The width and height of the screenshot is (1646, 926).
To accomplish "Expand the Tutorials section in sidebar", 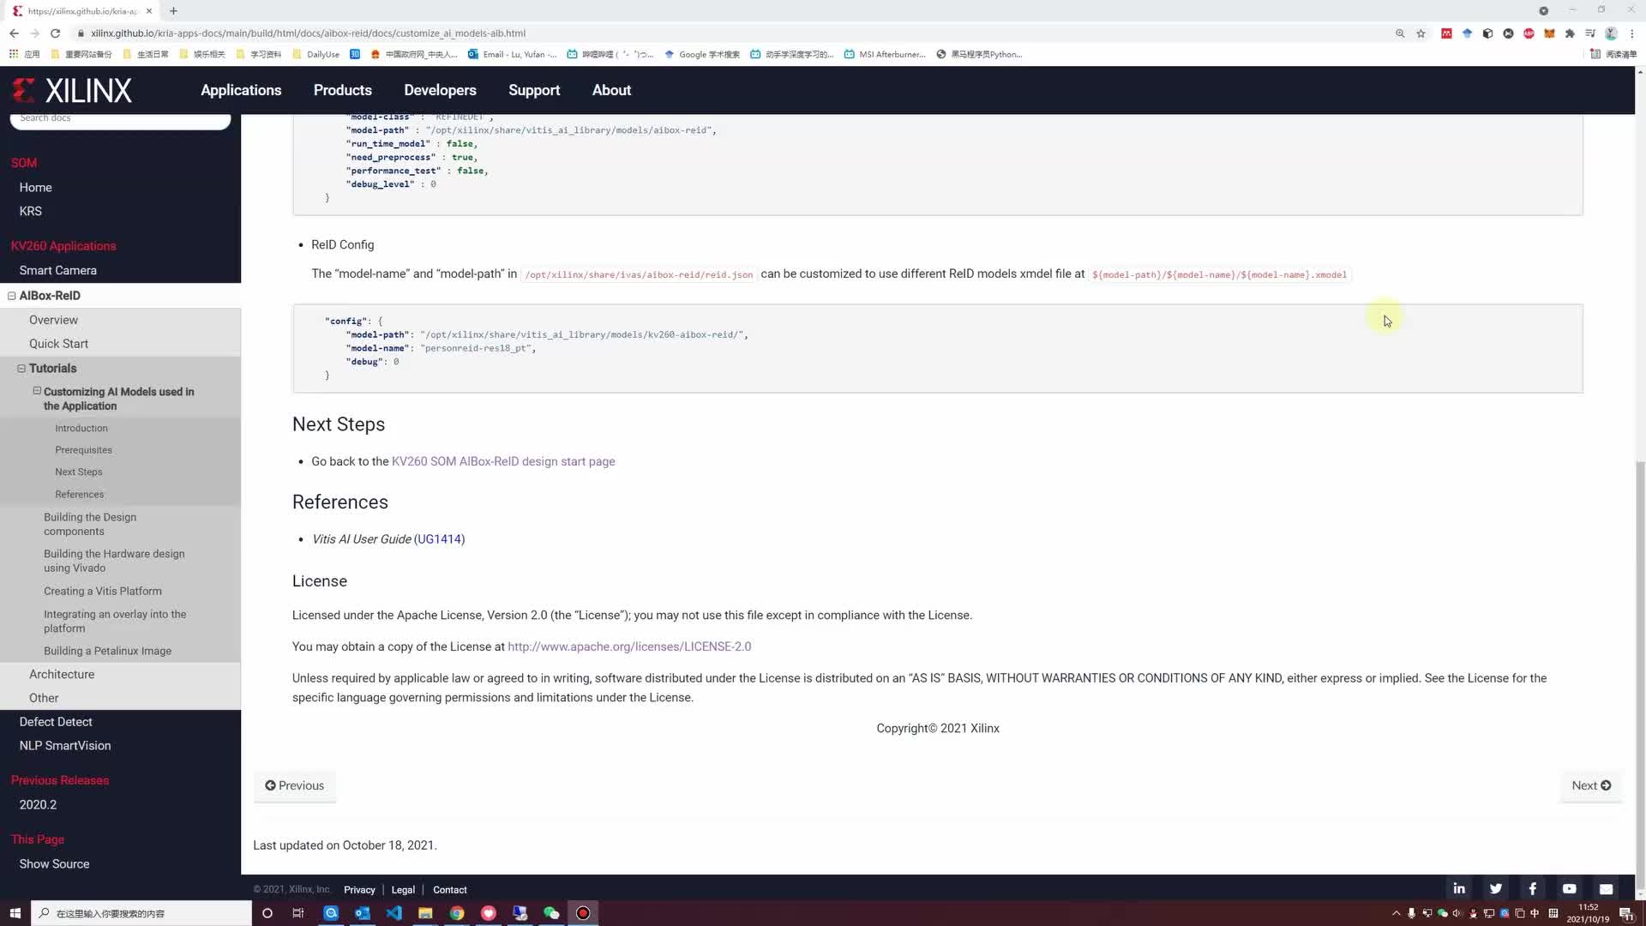I will click(21, 368).
